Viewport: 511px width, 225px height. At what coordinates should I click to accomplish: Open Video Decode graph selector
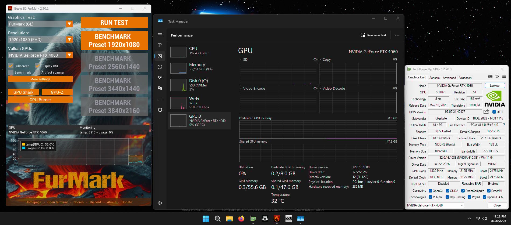coord(332,88)
